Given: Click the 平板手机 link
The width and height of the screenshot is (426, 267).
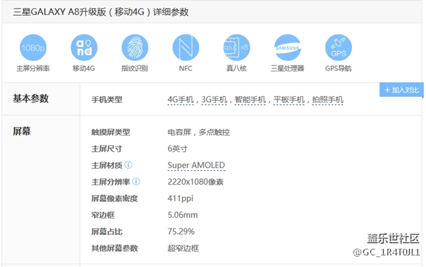Looking at the screenshot, I should pyautogui.click(x=288, y=99).
